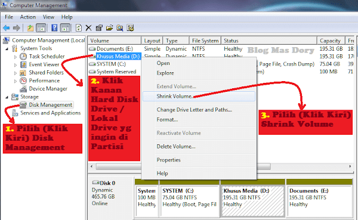Click the open folder toolbar icon
This screenshot has width=358, height=220.
pyautogui.click(x=110, y=28)
